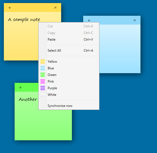Viewport: 157px width, 153px height.
Task: Click Synchronize now menu entry
Action: 69,106
